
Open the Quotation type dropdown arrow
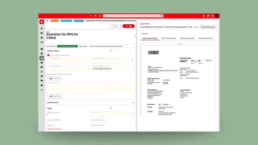[x=132, y=61]
